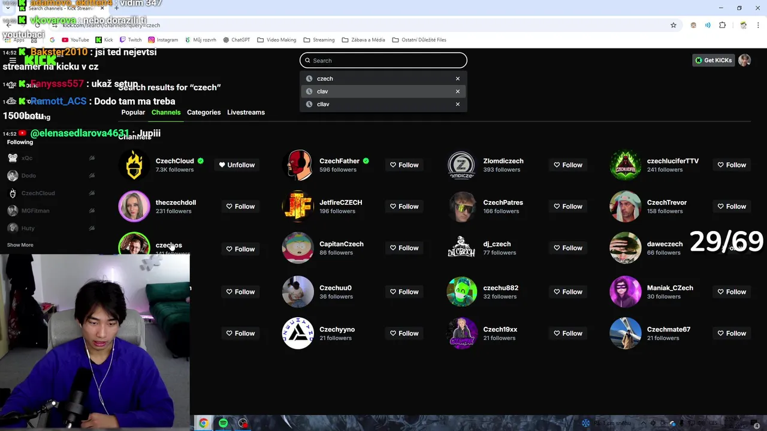
Task: Launch Spotify from the taskbar
Action: point(224,423)
